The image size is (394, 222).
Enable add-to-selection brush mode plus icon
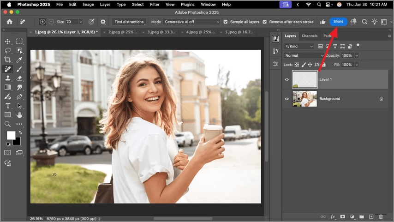(42, 22)
